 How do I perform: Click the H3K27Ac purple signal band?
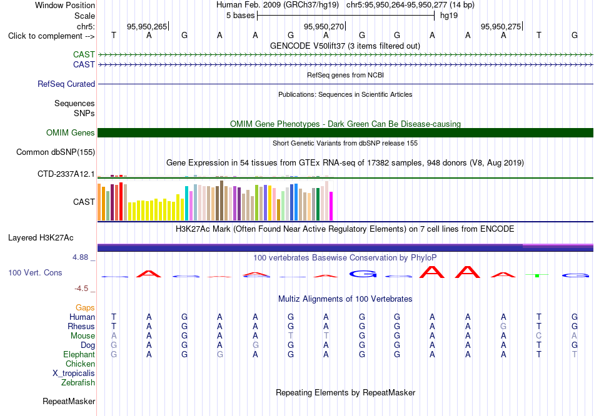(345, 247)
